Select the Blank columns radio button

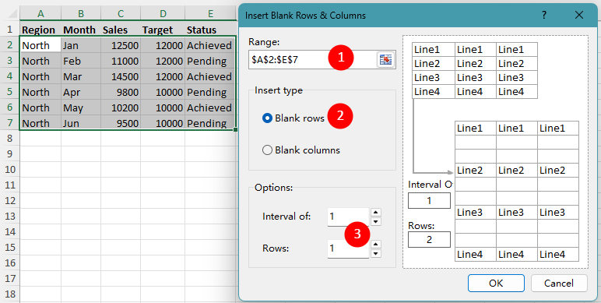pos(267,150)
